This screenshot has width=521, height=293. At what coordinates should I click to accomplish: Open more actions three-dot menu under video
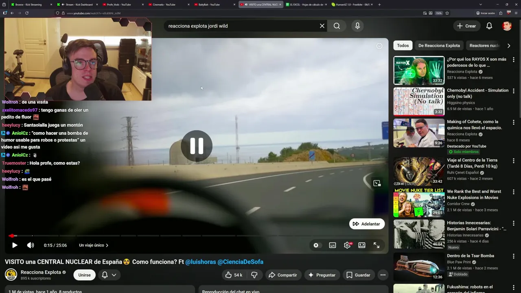coord(383,275)
